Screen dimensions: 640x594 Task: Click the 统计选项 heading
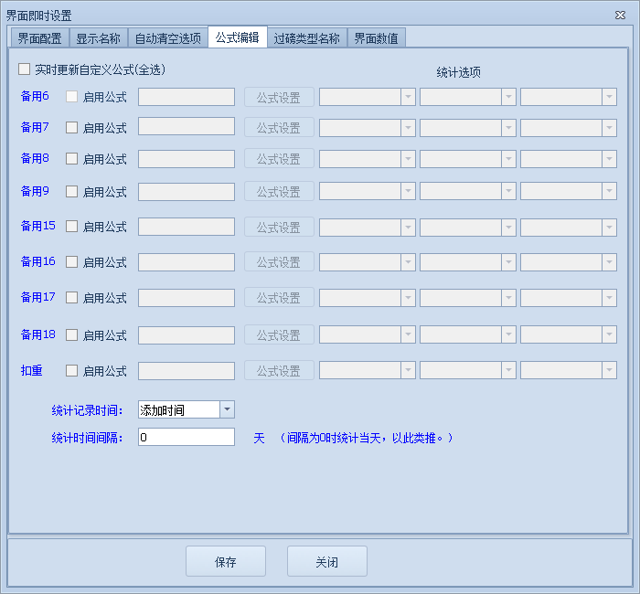pyautogui.click(x=458, y=72)
